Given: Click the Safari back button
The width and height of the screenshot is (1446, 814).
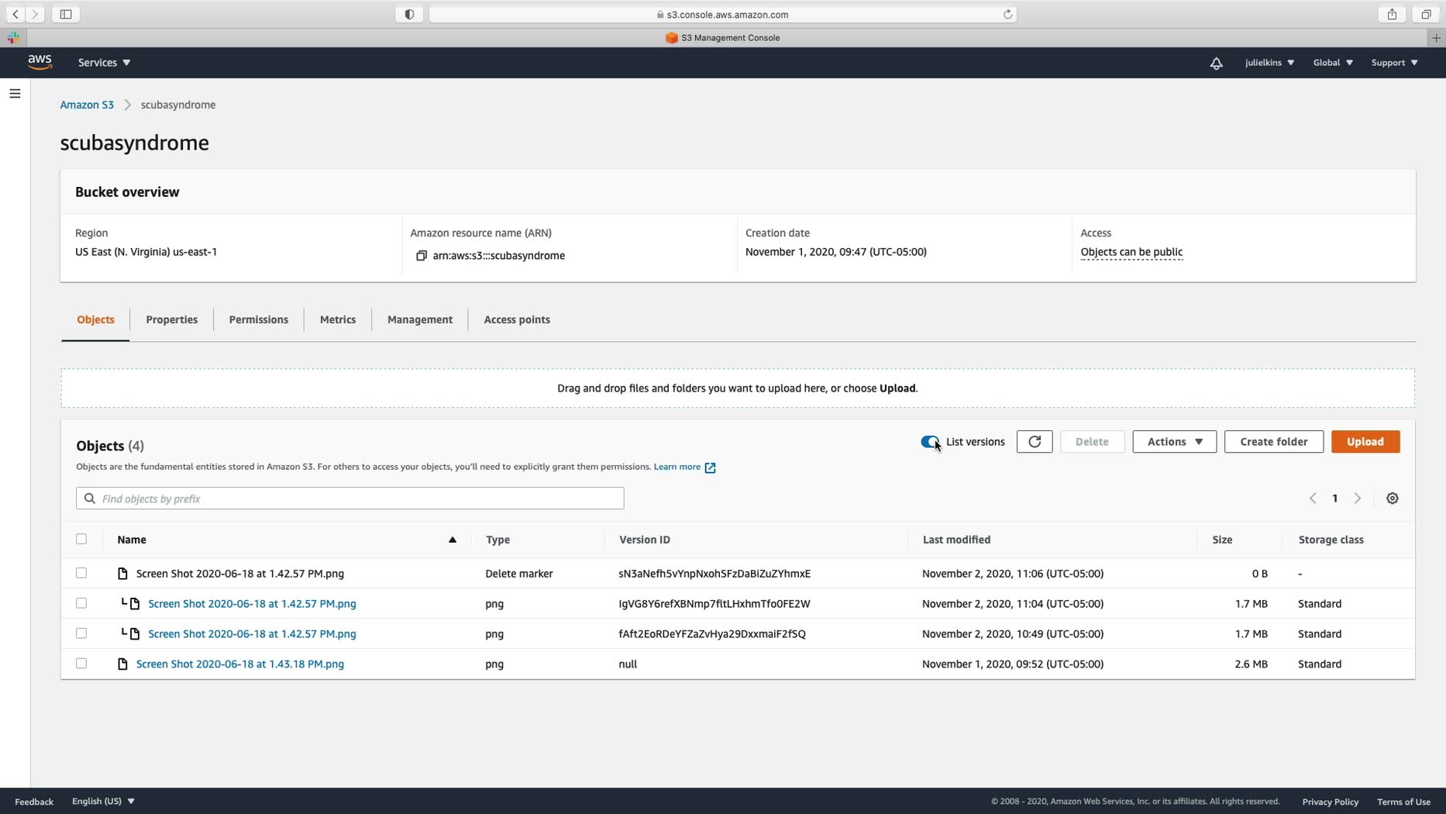Looking at the screenshot, I should click(x=15, y=14).
